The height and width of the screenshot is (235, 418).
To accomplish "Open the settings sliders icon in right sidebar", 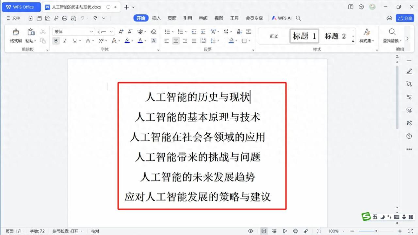I will (x=409, y=97).
